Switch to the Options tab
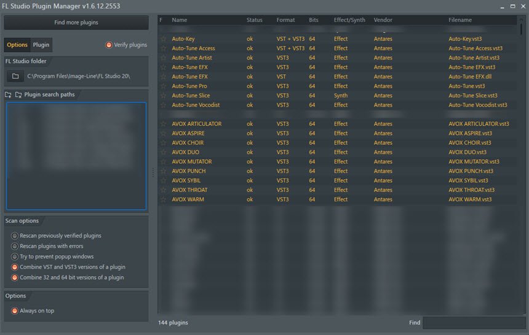Viewport: 529px width, 335px height. coord(17,45)
